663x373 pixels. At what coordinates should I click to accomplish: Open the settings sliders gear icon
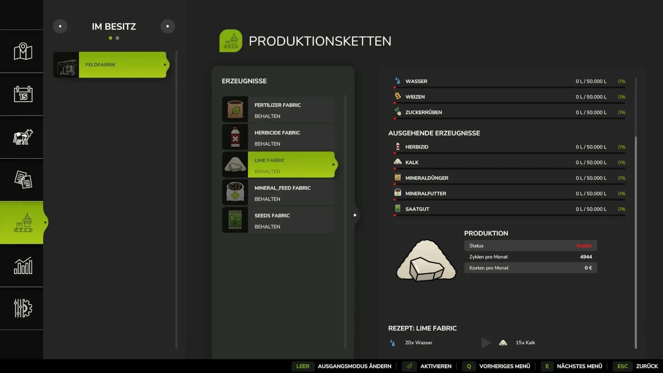23,308
